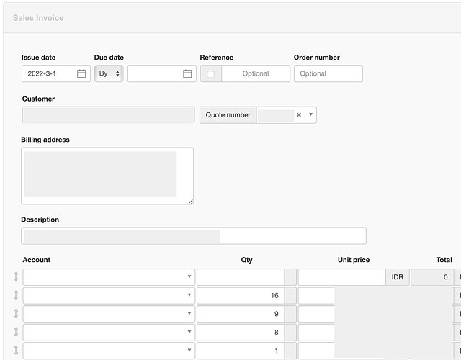
Task: Expand the Quote number dropdown
Action: click(x=310, y=114)
